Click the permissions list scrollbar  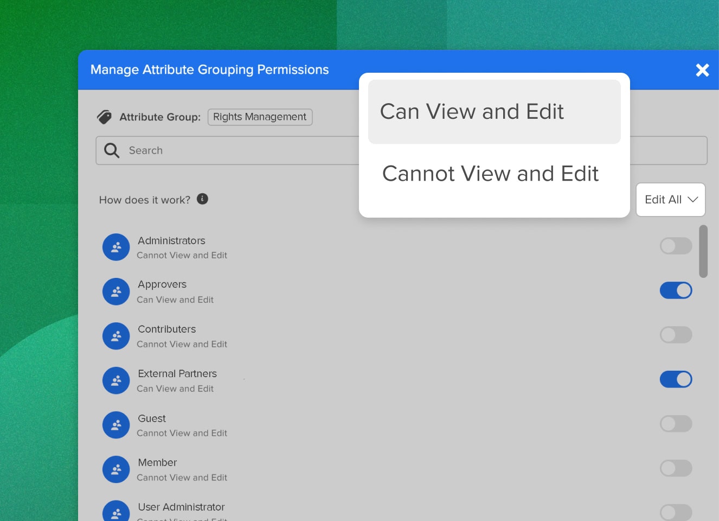[x=703, y=251]
